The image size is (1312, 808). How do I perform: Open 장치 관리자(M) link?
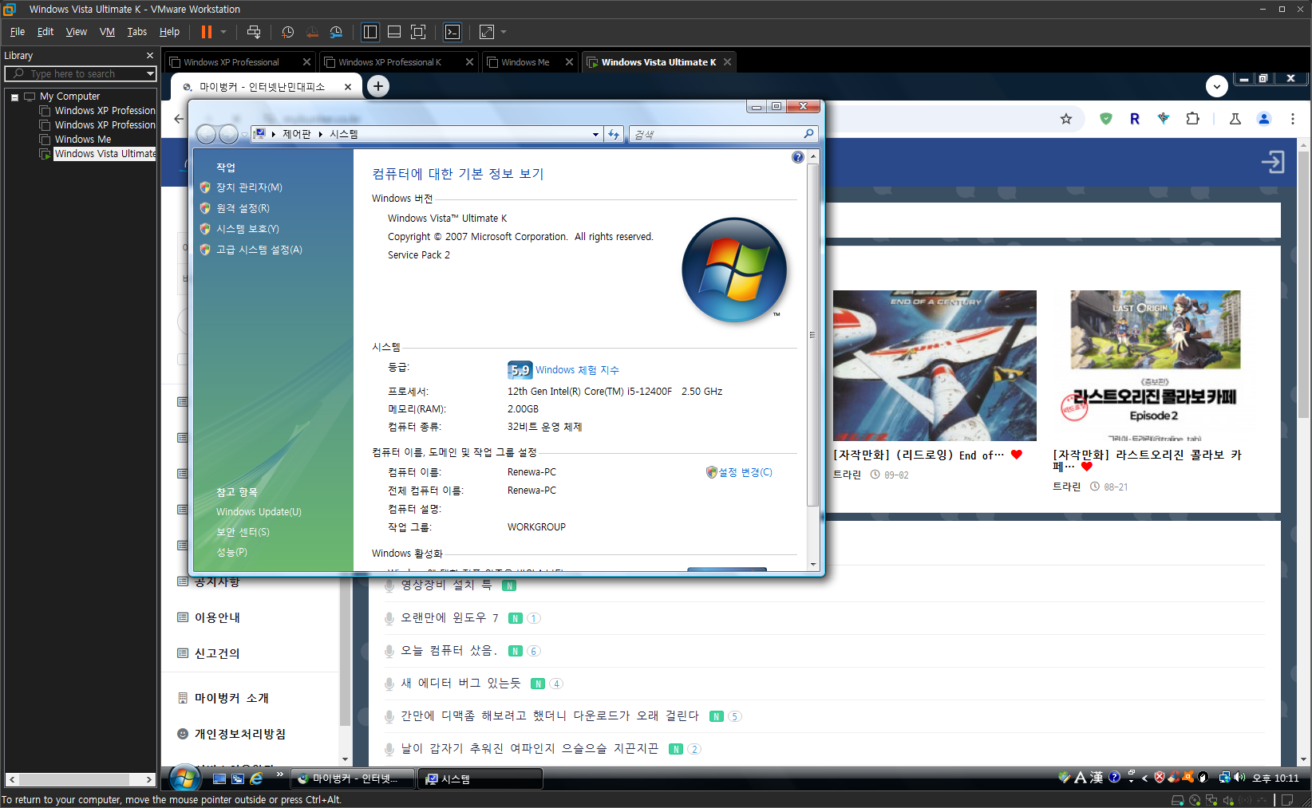click(249, 187)
